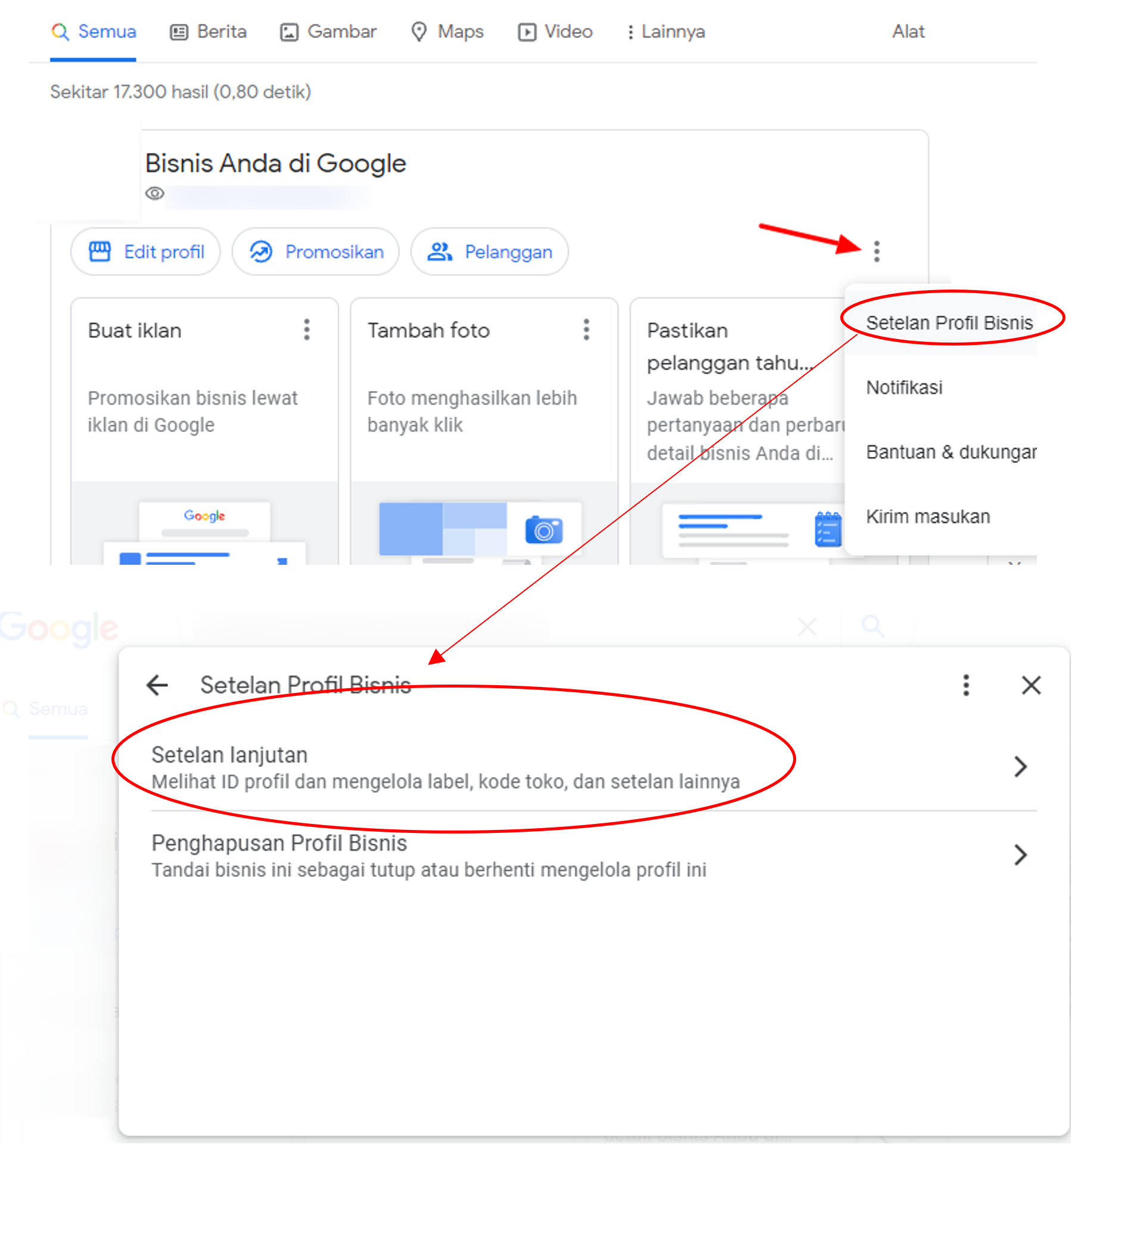
Task: Open the Tambah foto card options menu
Action: coord(586,329)
